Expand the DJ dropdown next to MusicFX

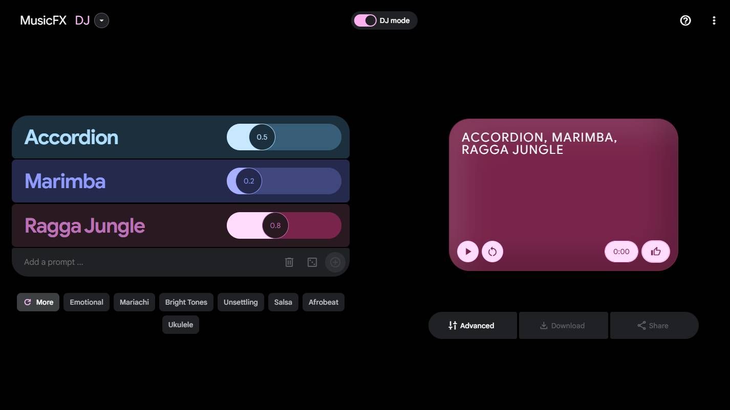click(x=101, y=20)
